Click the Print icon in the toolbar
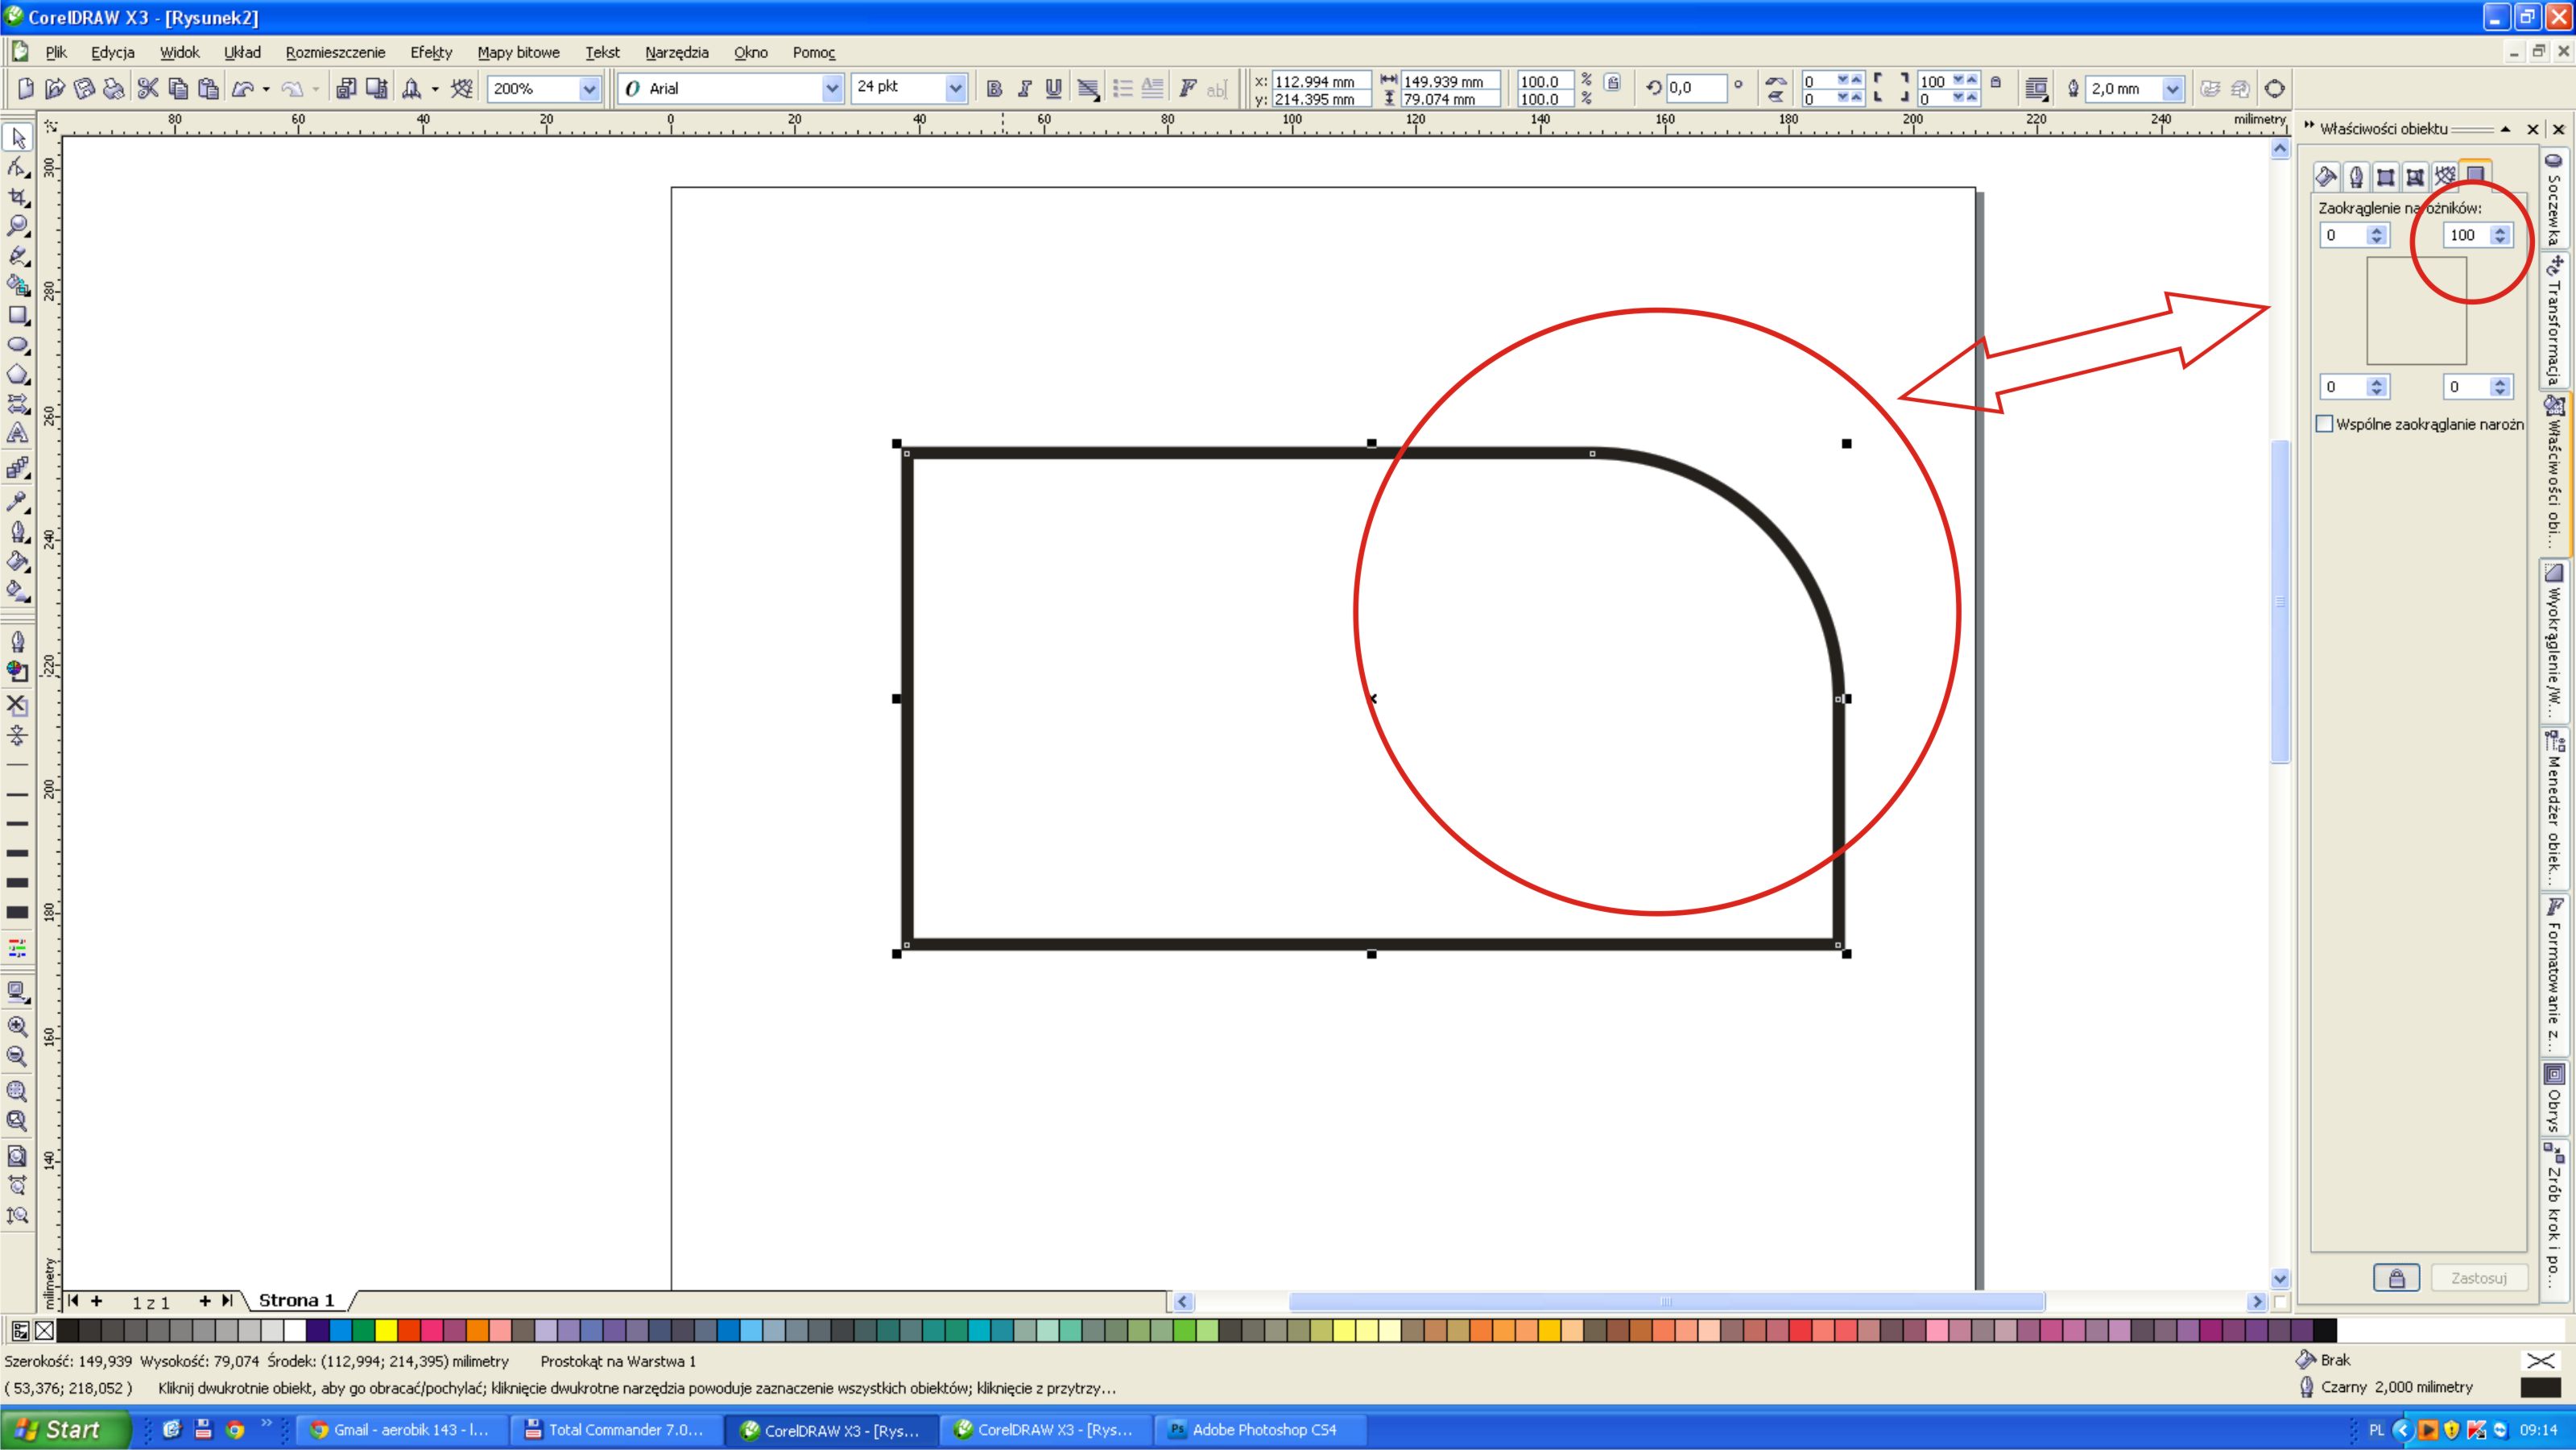Viewport: 2576px width, 1450px height. [114, 89]
